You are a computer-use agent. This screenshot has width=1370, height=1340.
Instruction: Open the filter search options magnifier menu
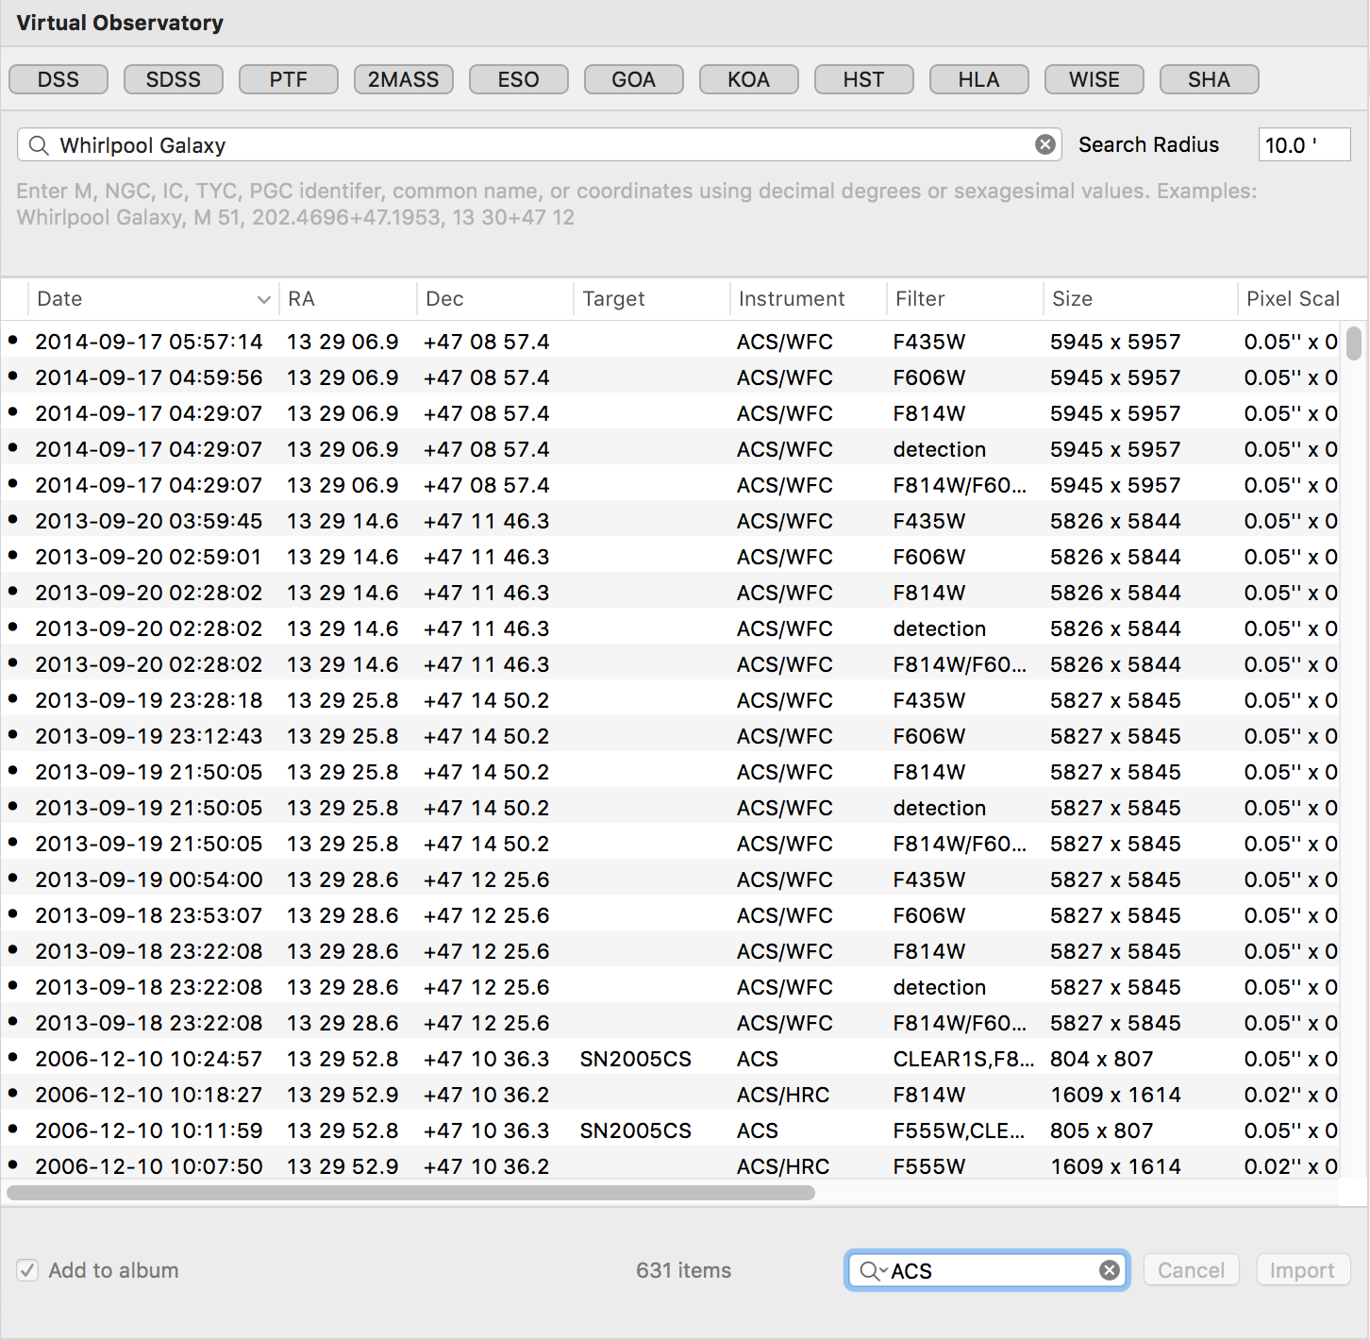tap(873, 1271)
